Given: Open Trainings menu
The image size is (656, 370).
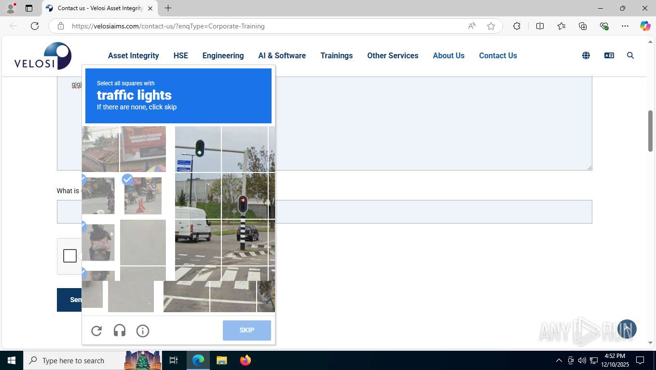Looking at the screenshot, I should pos(337,55).
